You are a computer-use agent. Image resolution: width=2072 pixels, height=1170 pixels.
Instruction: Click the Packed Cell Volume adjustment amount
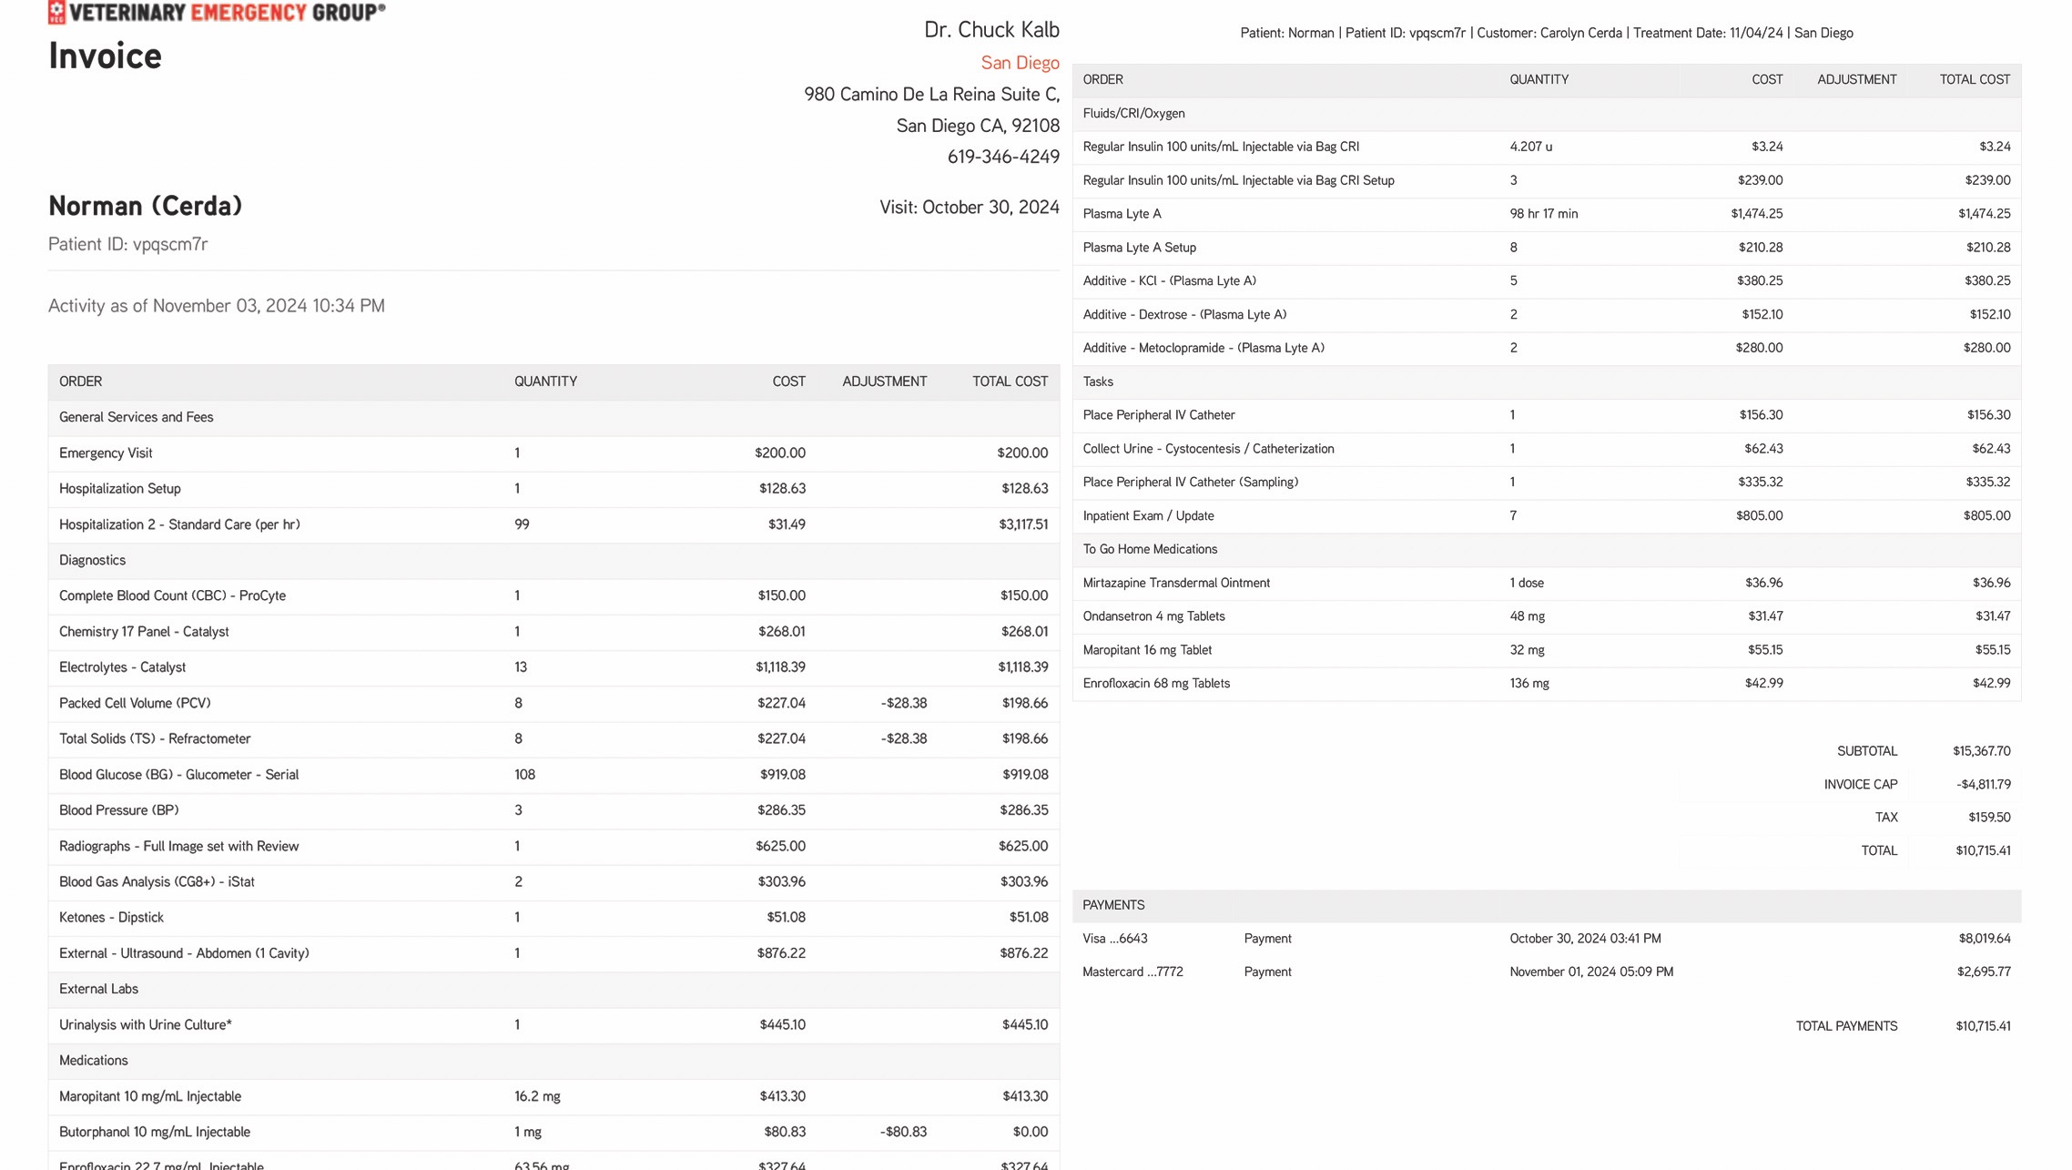coord(903,703)
